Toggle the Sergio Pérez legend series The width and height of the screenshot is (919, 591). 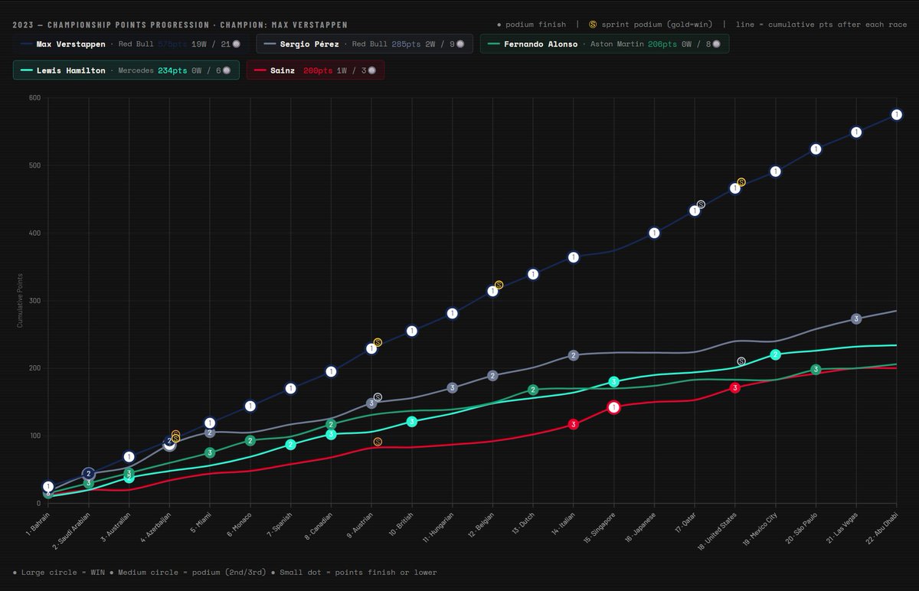(x=365, y=44)
